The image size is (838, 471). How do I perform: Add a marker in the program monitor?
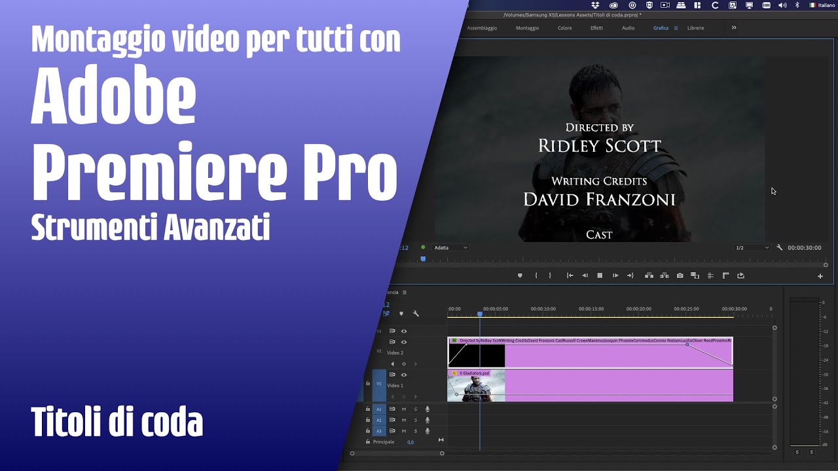(x=520, y=275)
